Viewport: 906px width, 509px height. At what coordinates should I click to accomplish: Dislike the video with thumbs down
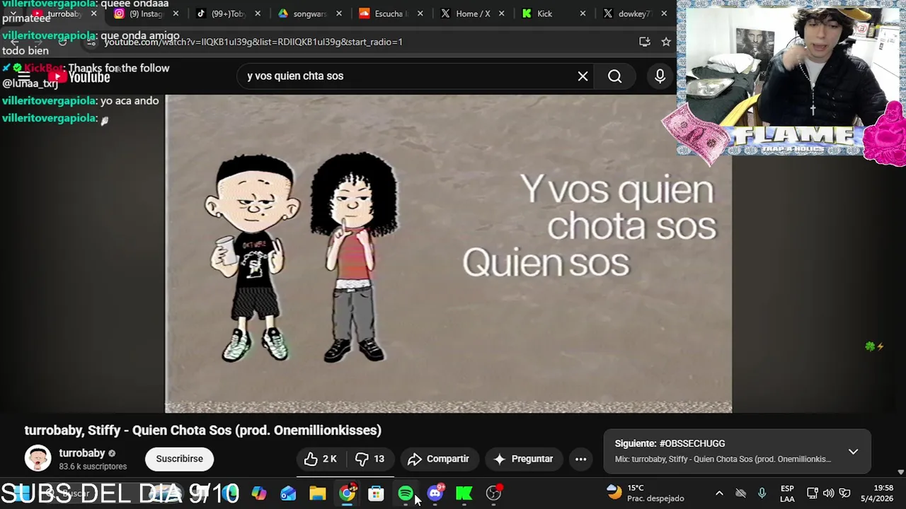pos(370,459)
